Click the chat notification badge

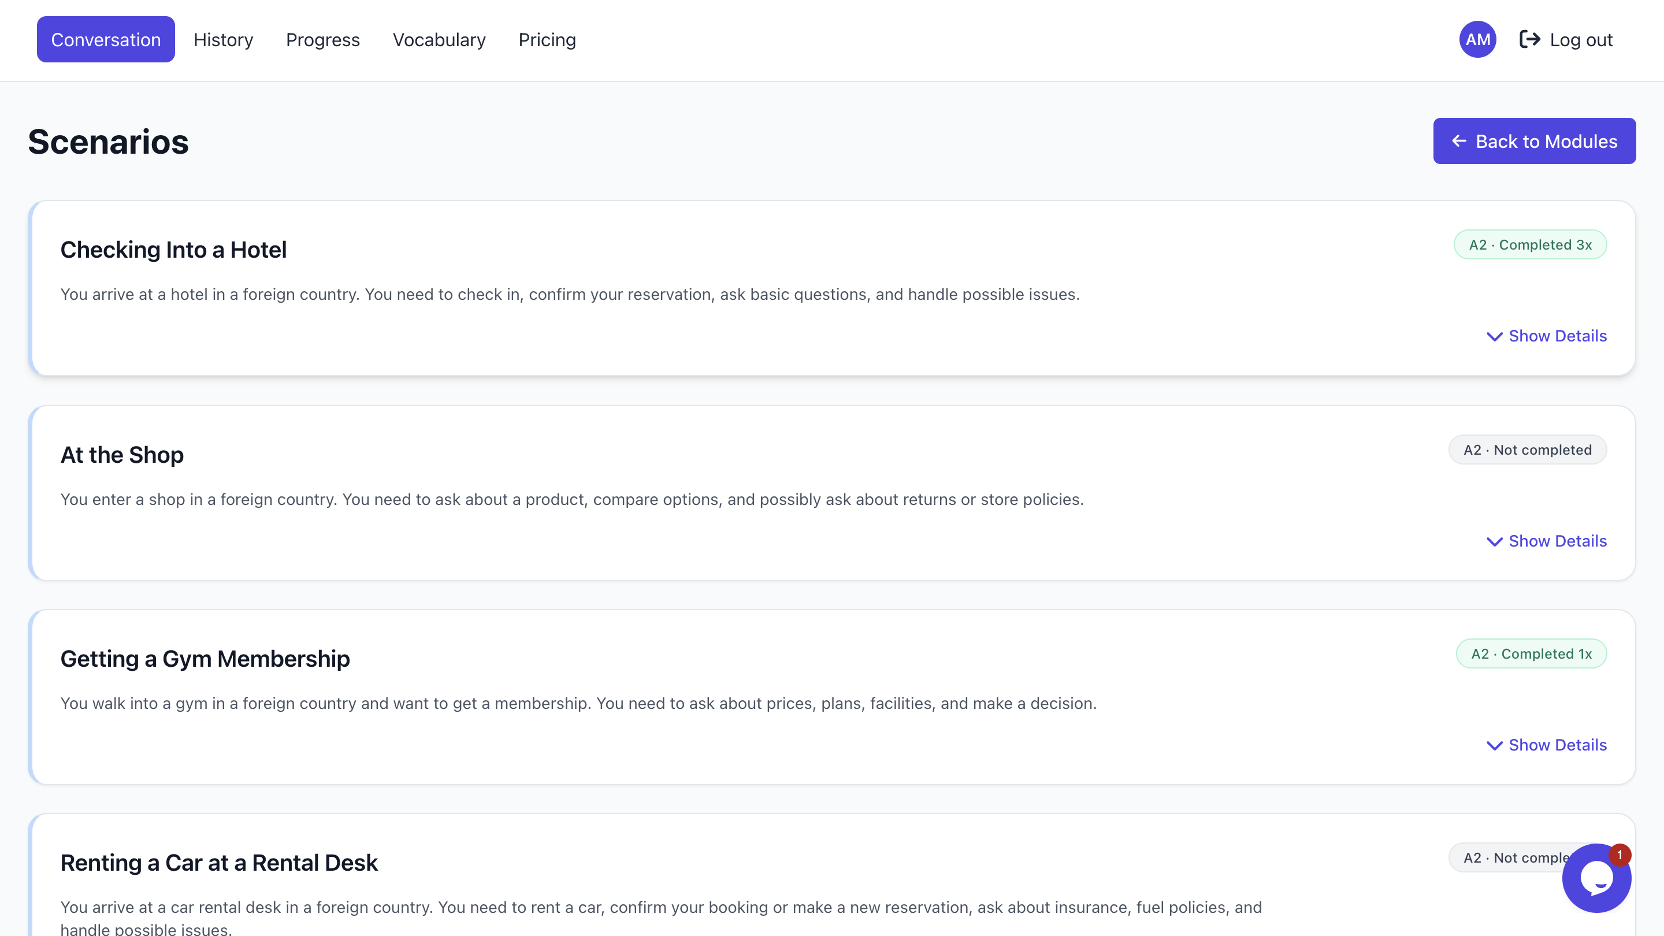tap(1620, 855)
